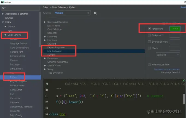This screenshot has height=118, width=186.
Task: Select Angular Template page
Action: (x=19, y=81)
